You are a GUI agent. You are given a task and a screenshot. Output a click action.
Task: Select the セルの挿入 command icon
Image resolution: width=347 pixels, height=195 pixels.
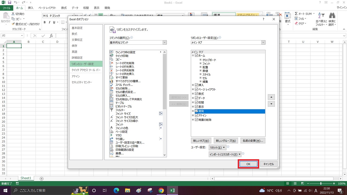pyautogui.click(x=111, y=96)
